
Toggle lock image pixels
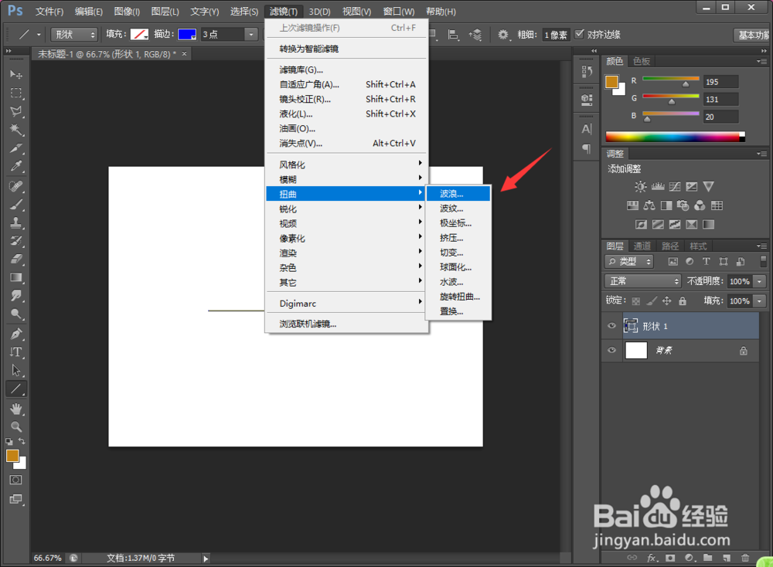[651, 301]
